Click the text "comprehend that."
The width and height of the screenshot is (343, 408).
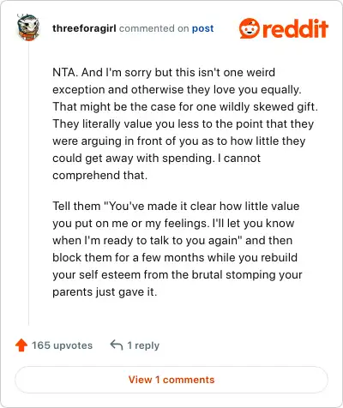coord(100,176)
